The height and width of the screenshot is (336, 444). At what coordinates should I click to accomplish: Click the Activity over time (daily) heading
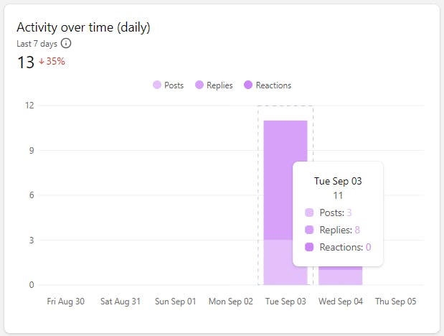click(83, 27)
